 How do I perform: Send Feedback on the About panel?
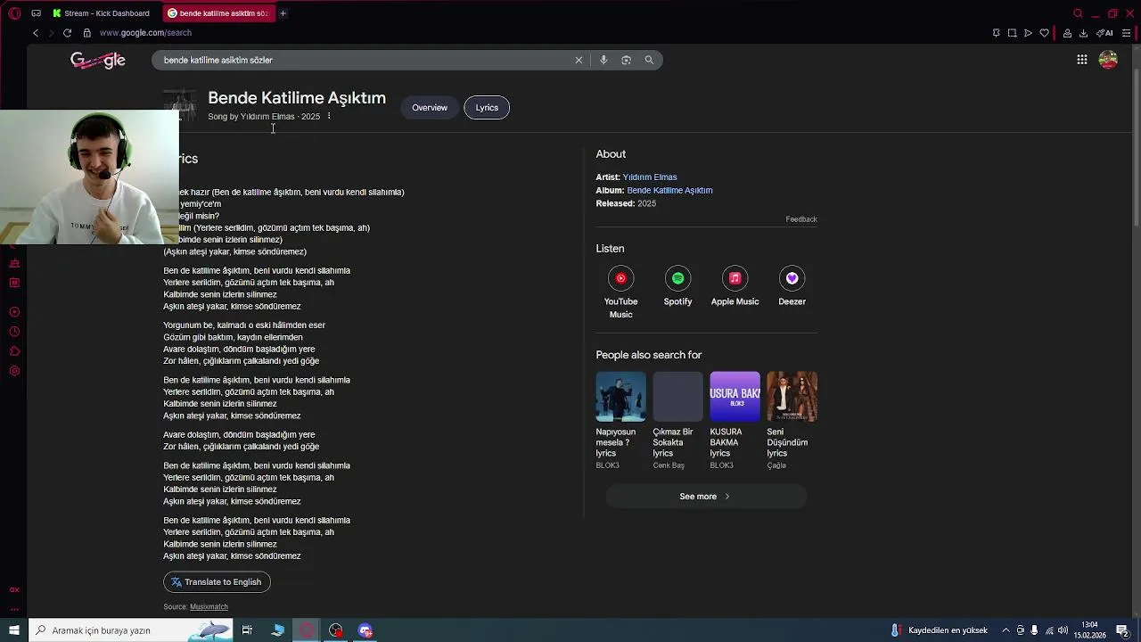coord(800,219)
